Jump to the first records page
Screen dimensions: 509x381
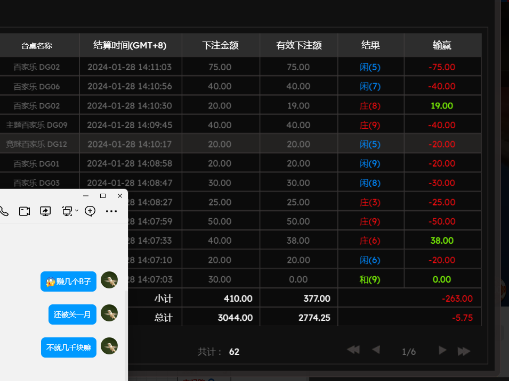tap(353, 350)
